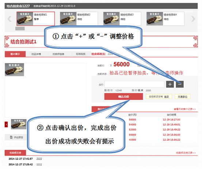Click the red 确认出价 button
The width and height of the screenshot is (202, 169).
123,97
